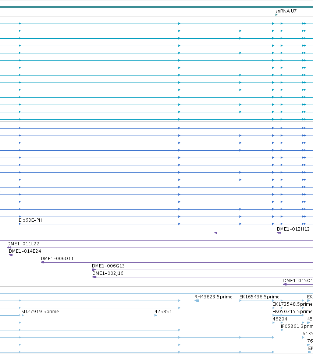The height and width of the screenshot is (354, 313).
Task: Click the first arrow under 46204
Action: click(274, 323)
